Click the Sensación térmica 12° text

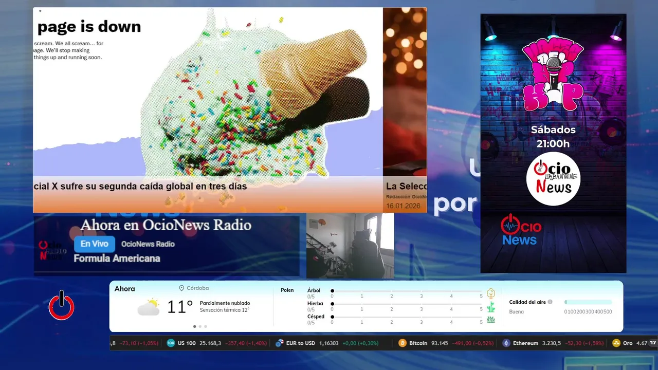(x=225, y=310)
